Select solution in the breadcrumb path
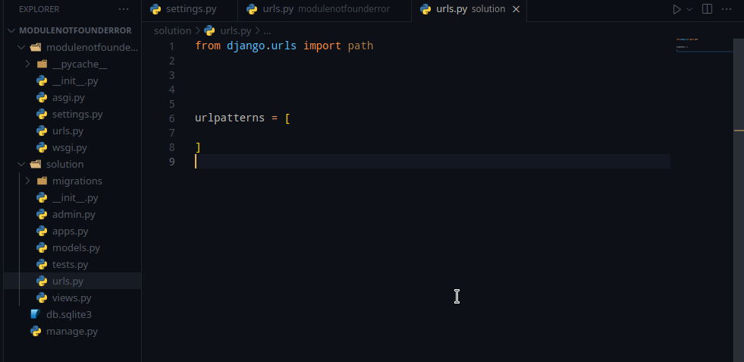744x362 pixels. pos(172,30)
